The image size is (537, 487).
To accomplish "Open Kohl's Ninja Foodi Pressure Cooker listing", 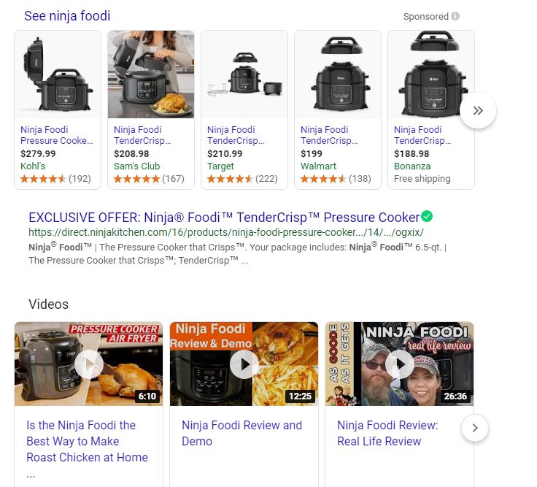I will pos(56,135).
